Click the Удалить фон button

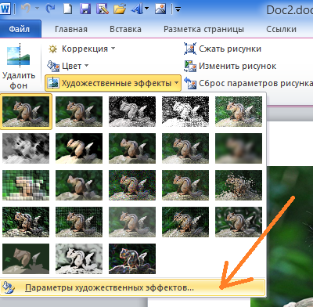[x=19, y=67]
